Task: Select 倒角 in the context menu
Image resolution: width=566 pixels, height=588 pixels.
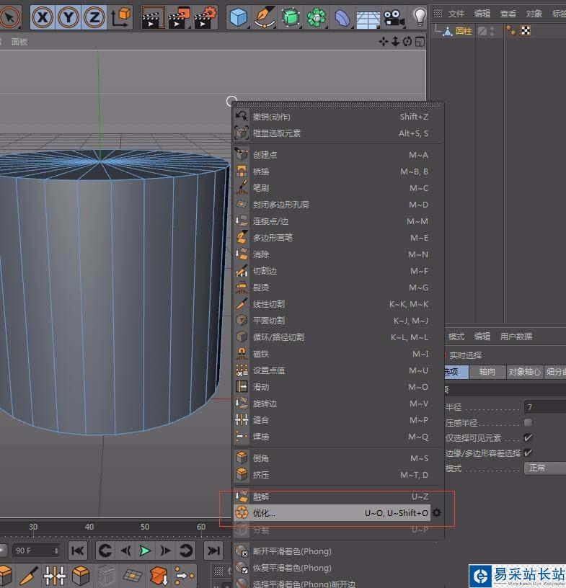Action: click(260, 458)
